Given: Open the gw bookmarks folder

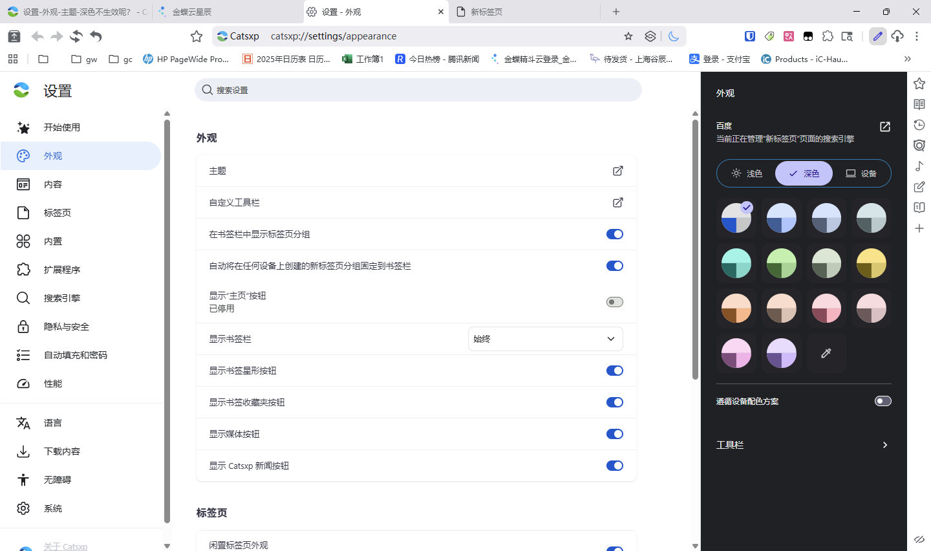Looking at the screenshot, I should tap(84, 59).
